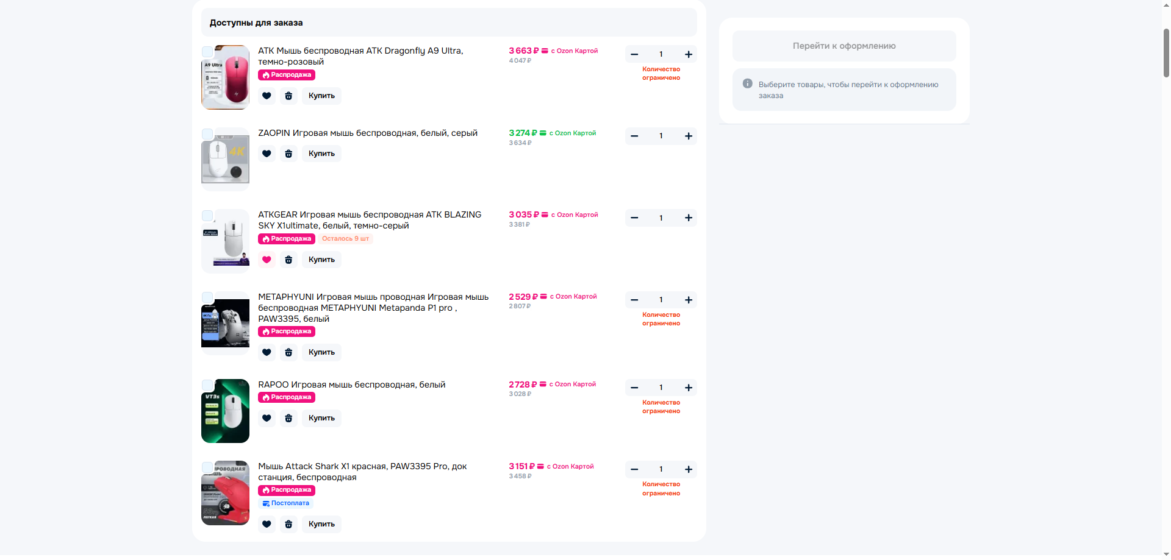Click the heart icon for ZAOPIN mouse
The height and width of the screenshot is (560, 1171).
coord(267,154)
